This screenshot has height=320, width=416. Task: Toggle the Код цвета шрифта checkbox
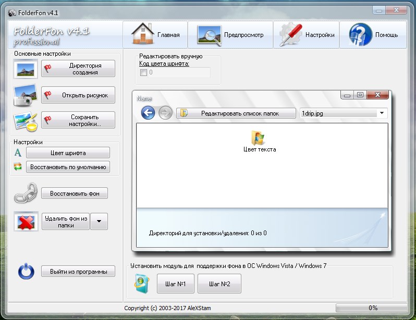(143, 72)
